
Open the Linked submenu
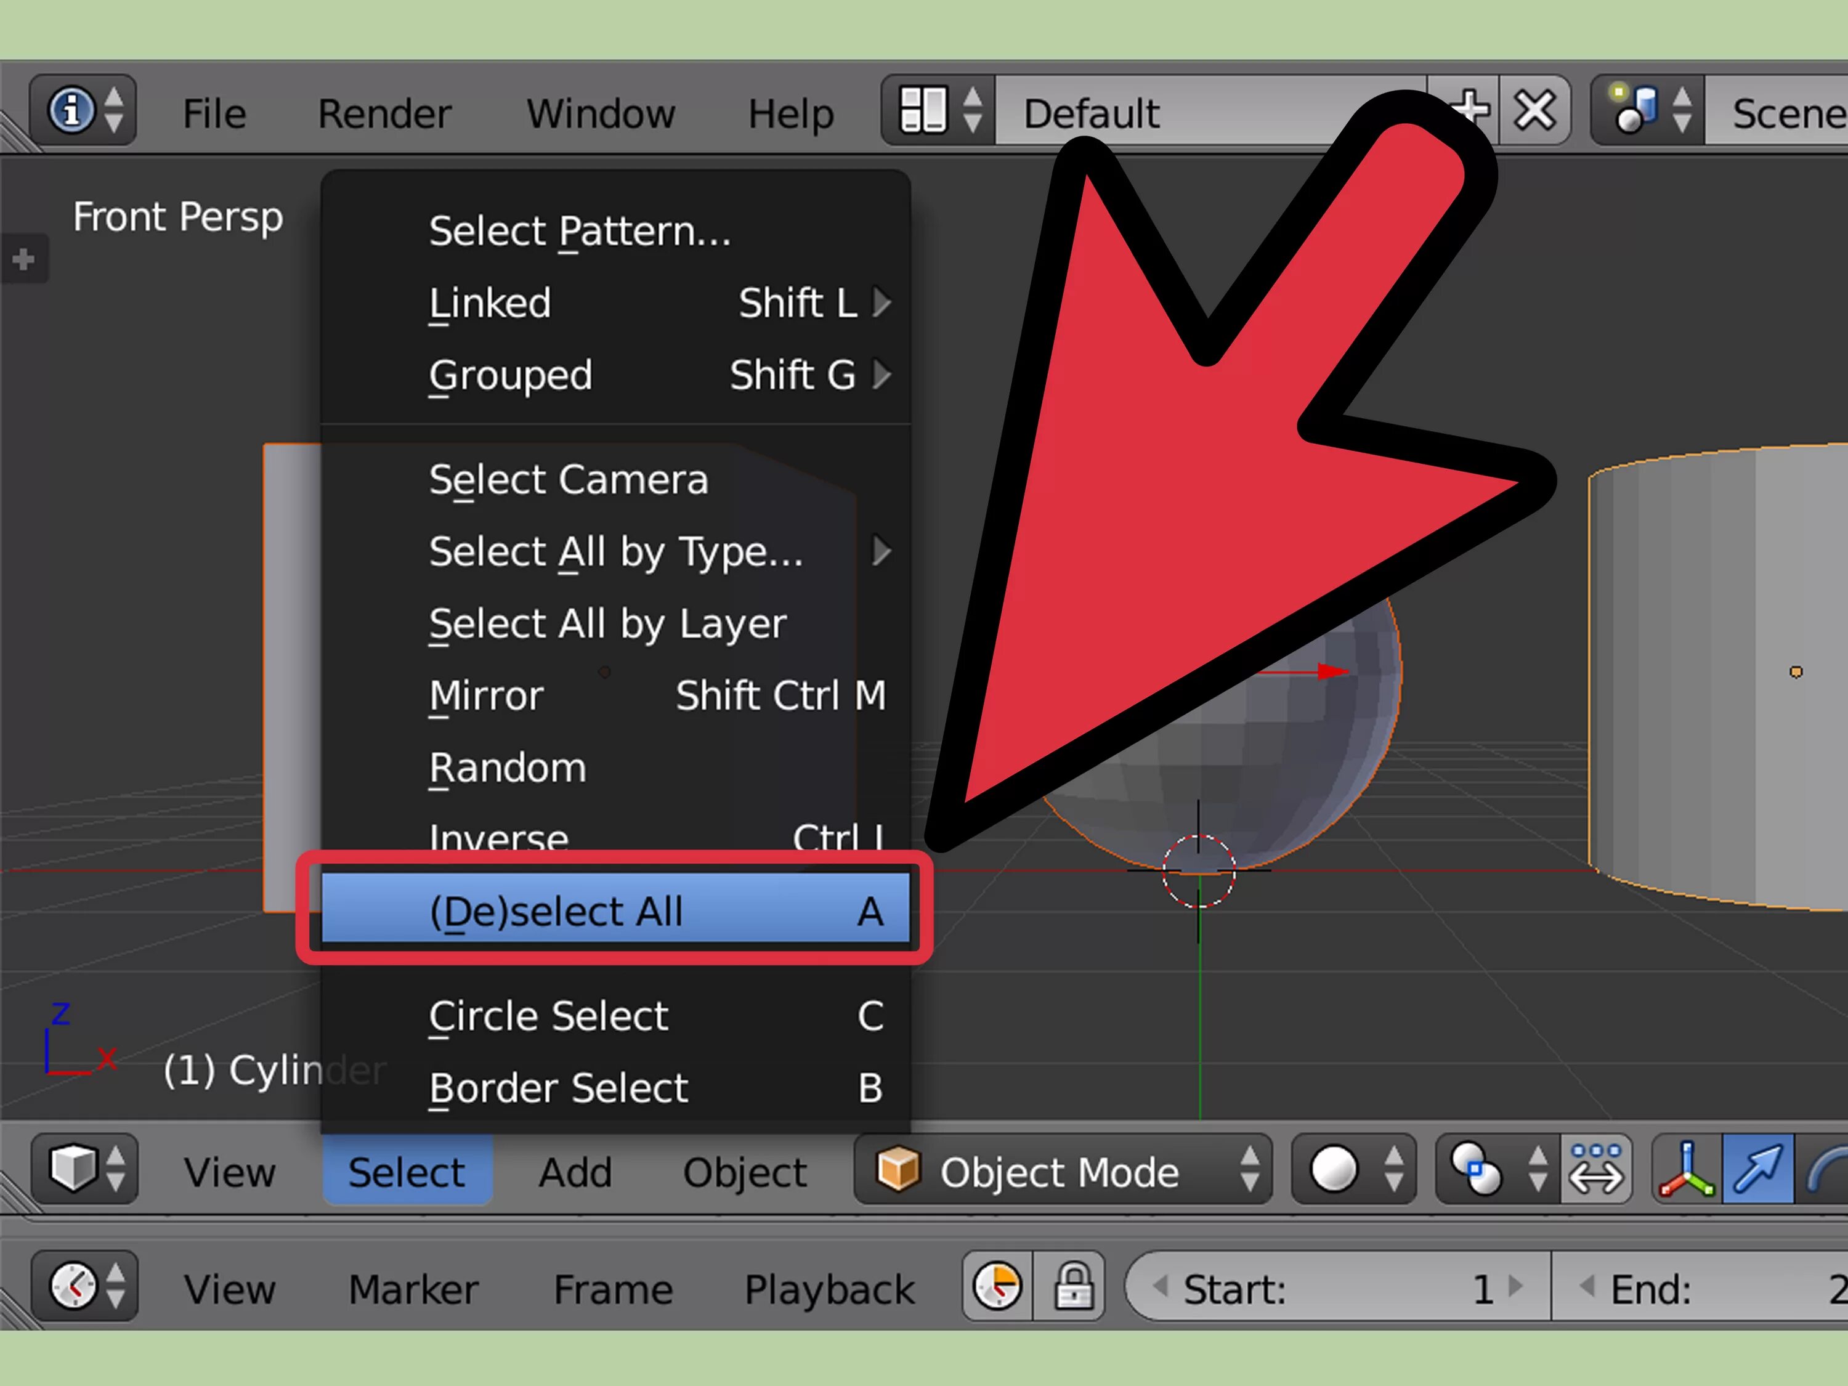pos(616,302)
